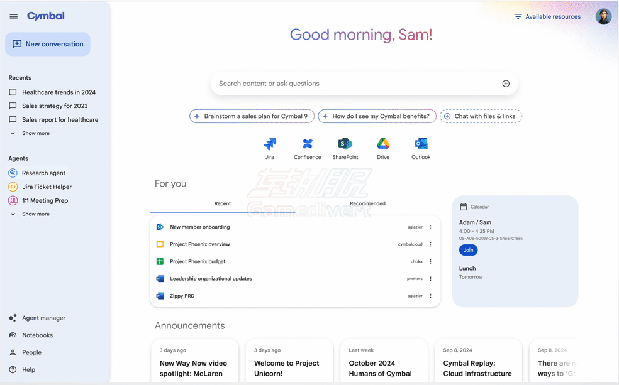Click the Slides icon beside Project Phoenix overview
The width and height of the screenshot is (619, 385).
160,244
